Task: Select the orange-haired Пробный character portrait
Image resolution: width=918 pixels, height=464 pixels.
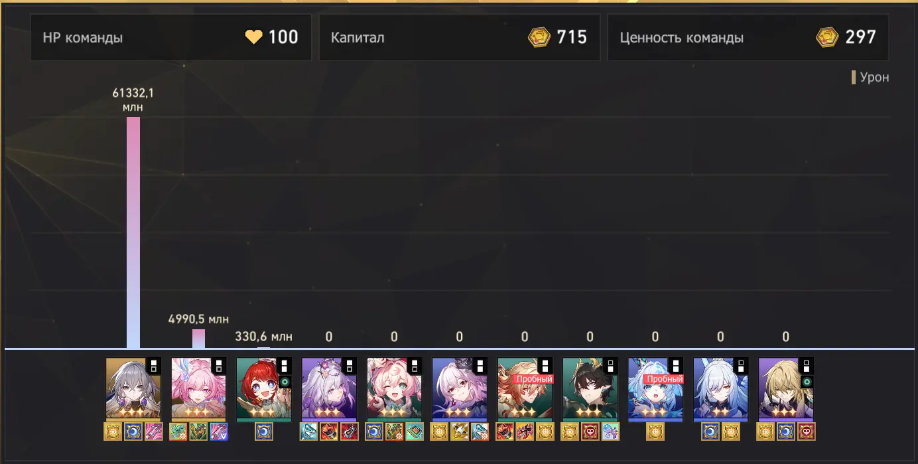Action: [525, 388]
